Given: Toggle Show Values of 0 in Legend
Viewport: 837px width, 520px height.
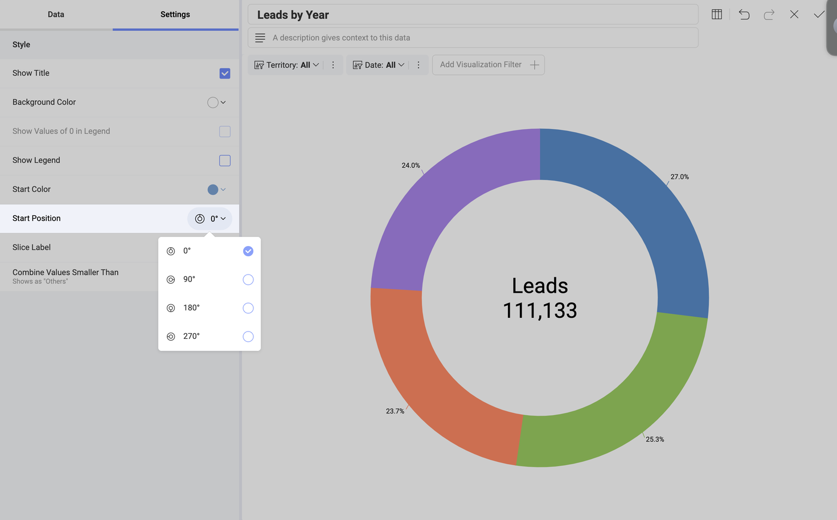Looking at the screenshot, I should 225,132.
